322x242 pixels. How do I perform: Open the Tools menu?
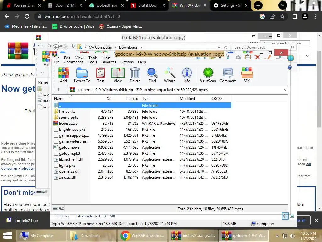92,62
